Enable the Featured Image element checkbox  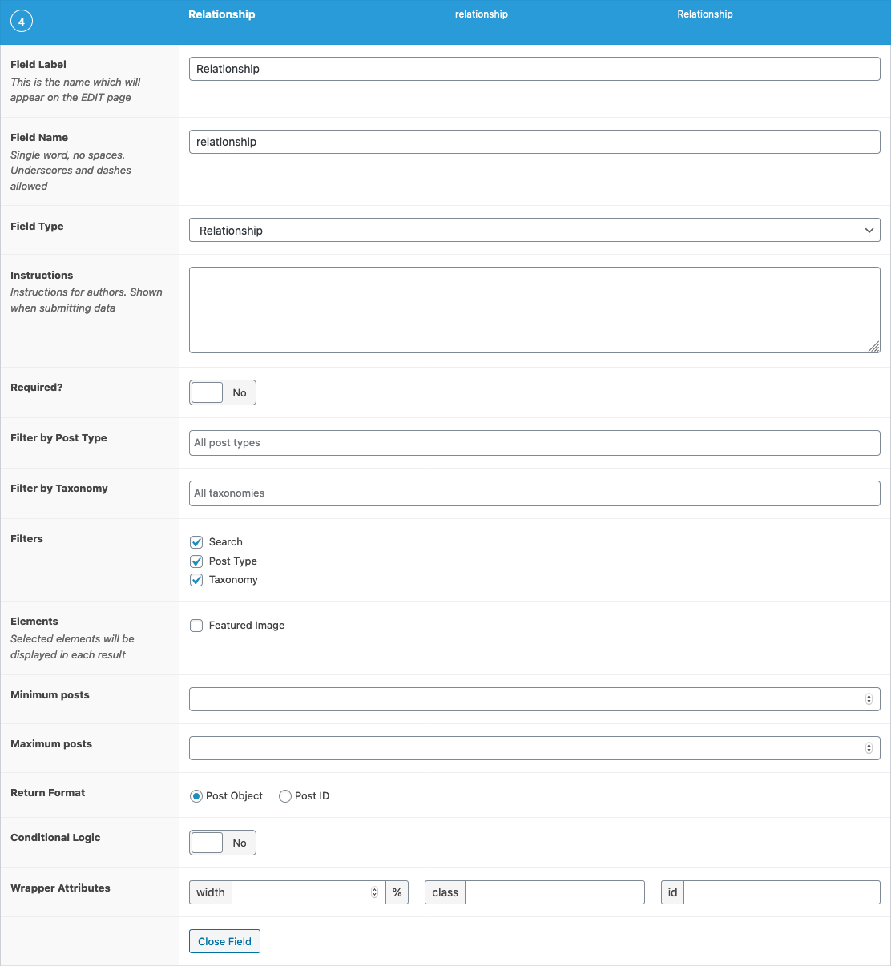point(196,626)
